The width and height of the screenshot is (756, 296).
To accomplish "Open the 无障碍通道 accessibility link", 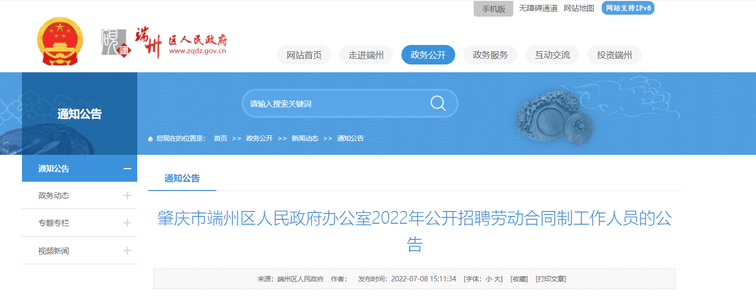I will click(538, 8).
